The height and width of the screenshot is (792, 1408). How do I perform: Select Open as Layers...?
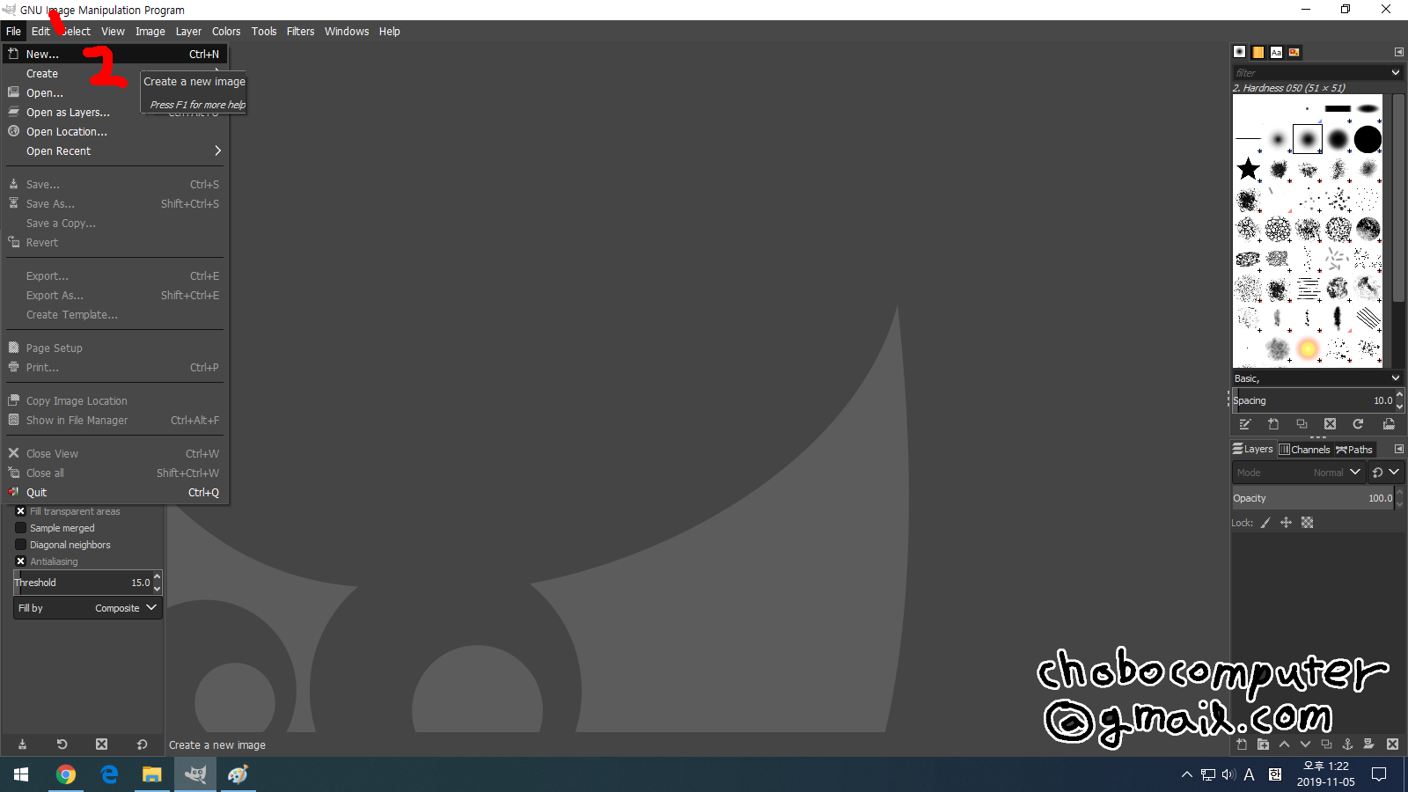115,112
